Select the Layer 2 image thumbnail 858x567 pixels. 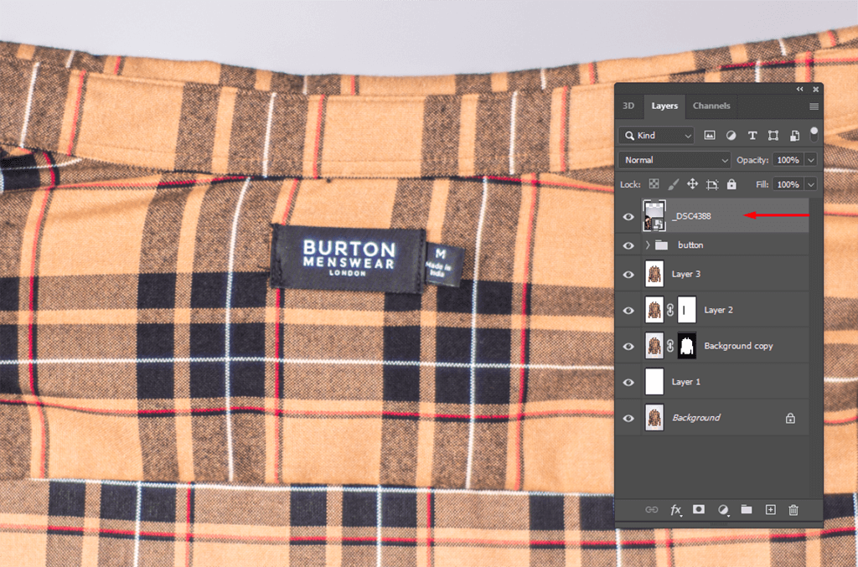654,310
